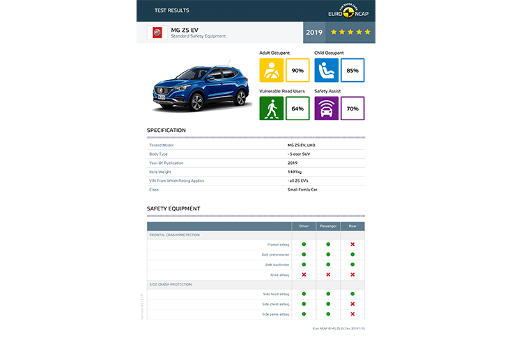The height and width of the screenshot is (337, 512).
Task: Select the yellow Adult Occupant seatbelt icon
Action: click(x=272, y=70)
